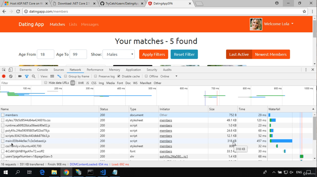This screenshot has width=317, height=177.
Task: Focus the network Filter text box
Action: coord(21,83)
